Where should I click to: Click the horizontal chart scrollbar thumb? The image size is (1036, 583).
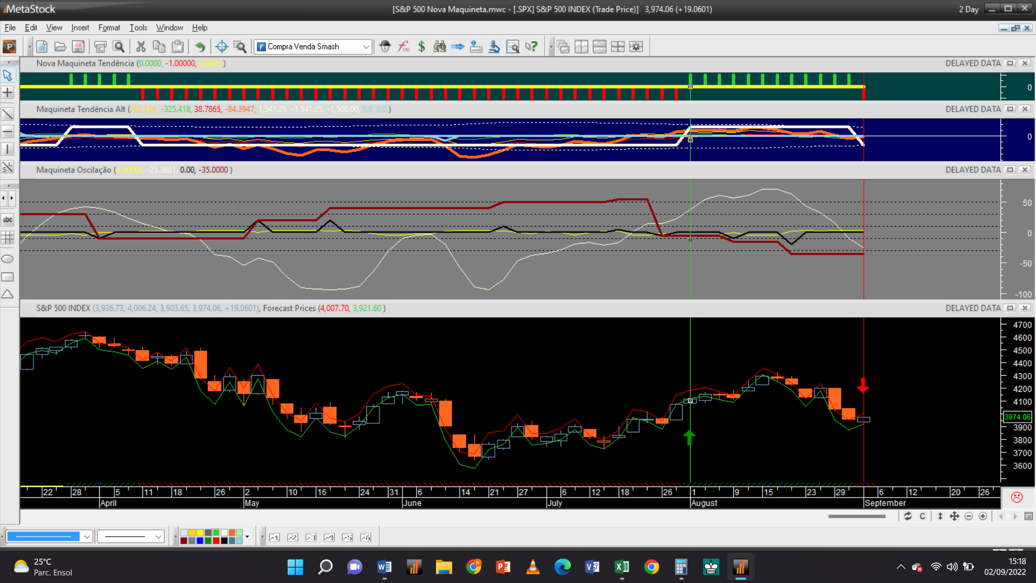click(857, 517)
